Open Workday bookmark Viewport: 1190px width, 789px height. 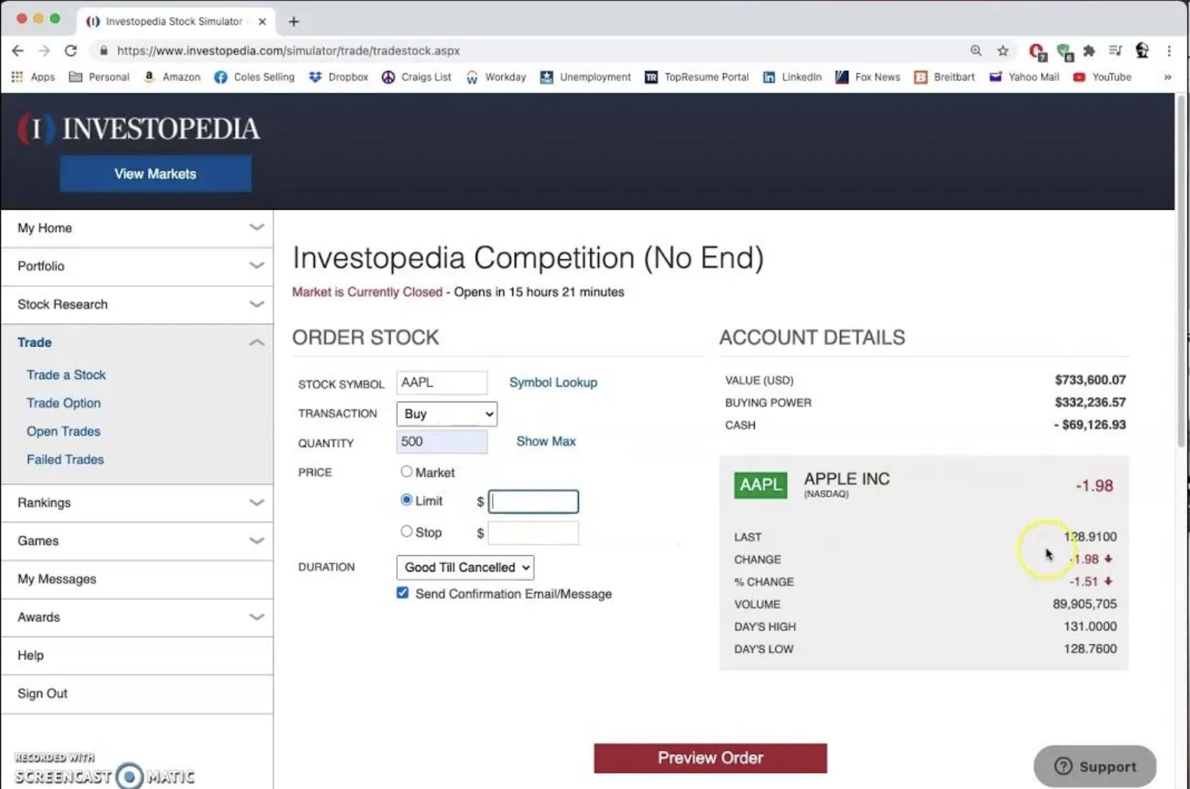point(496,77)
